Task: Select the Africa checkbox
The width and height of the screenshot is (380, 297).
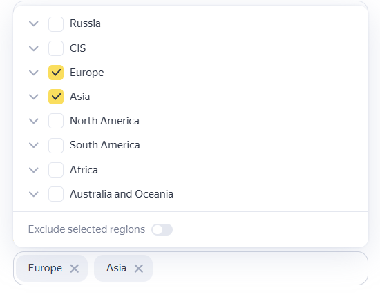Action: pyautogui.click(x=56, y=170)
